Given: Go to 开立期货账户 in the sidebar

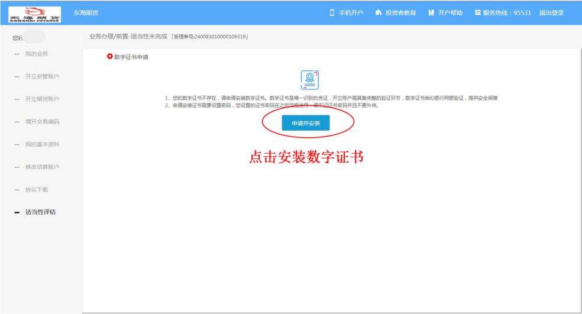Looking at the screenshot, I should 42,99.
